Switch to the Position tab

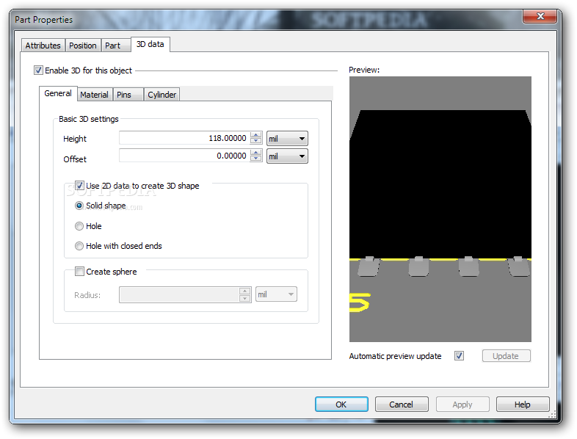click(x=83, y=46)
